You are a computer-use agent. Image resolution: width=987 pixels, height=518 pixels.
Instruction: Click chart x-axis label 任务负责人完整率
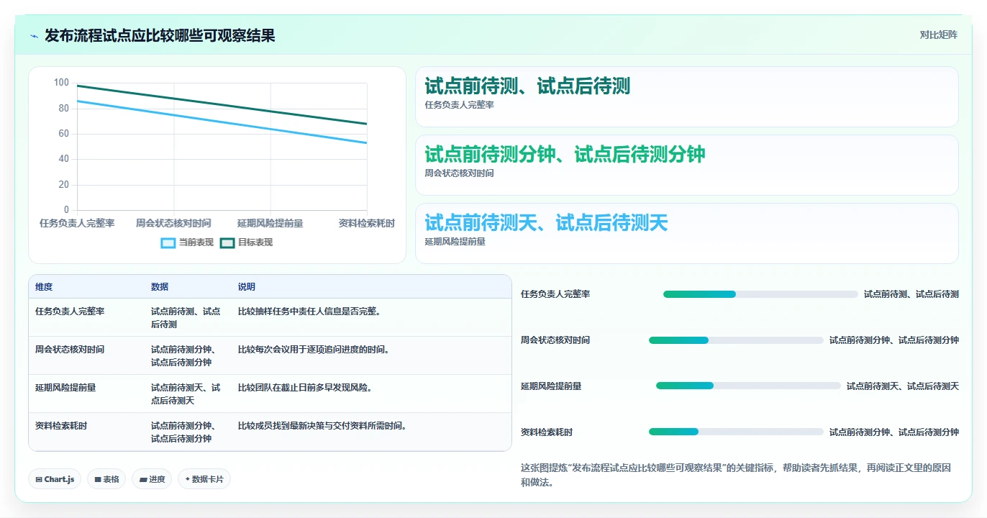(77, 224)
